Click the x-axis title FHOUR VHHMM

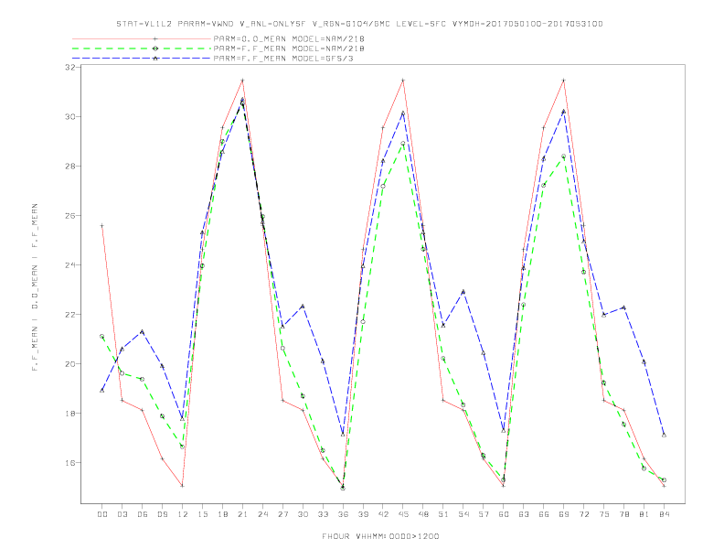(x=380, y=536)
